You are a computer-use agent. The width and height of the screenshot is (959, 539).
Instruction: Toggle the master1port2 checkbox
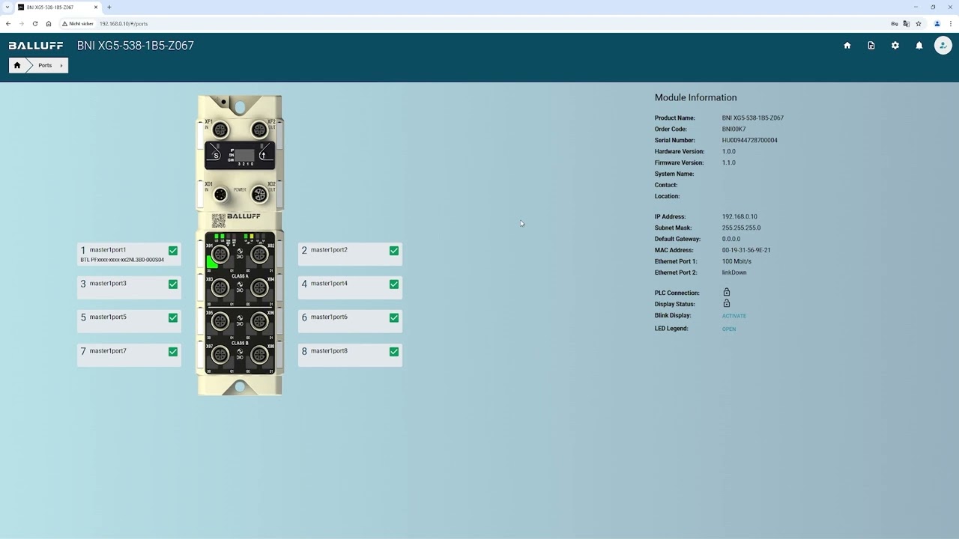pyautogui.click(x=394, y=251)
